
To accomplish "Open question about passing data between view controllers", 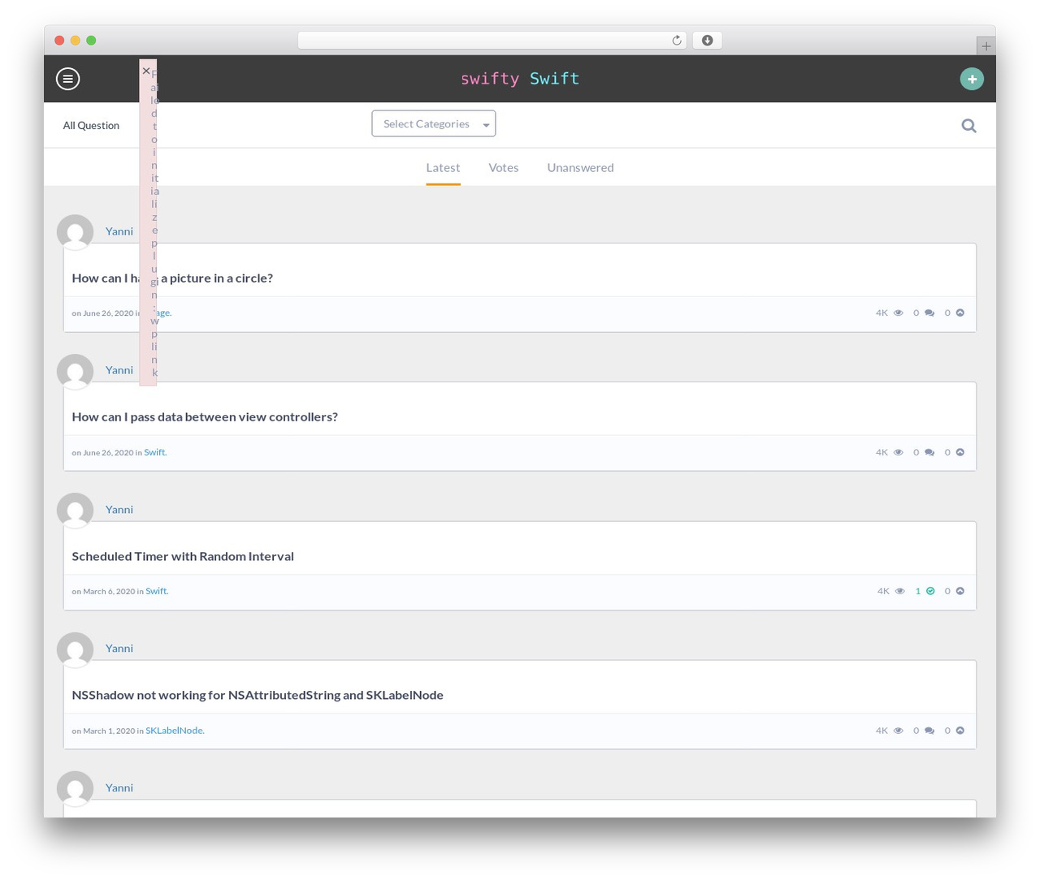I will 205,416.
